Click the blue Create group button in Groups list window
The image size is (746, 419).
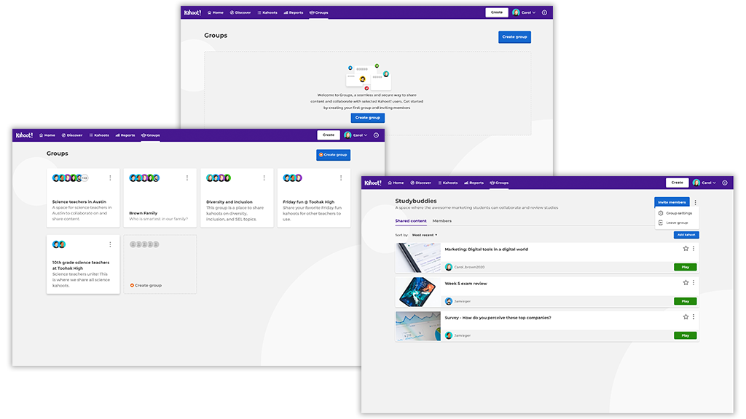tap(334, 155)
